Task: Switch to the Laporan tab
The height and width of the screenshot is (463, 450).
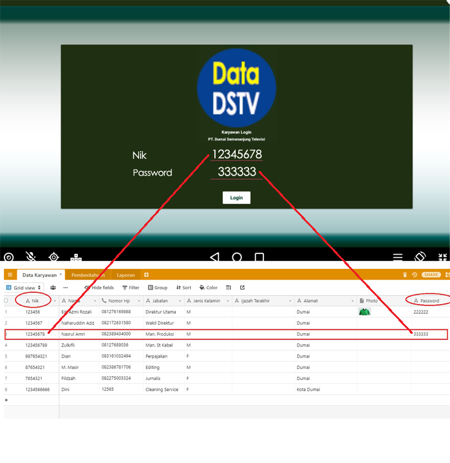Action: click(x=126, y=275)
